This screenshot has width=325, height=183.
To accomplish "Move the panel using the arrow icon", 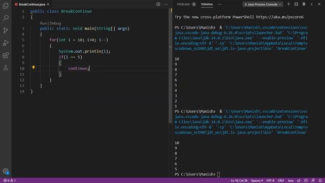I will (x=311, y=4).
